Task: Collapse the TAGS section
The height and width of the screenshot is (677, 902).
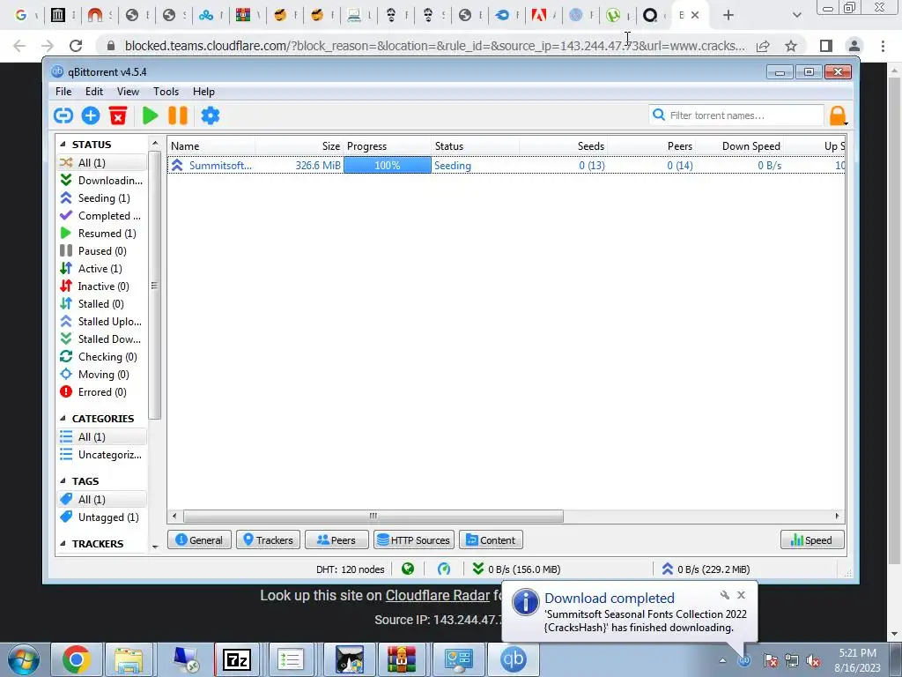Action: click(x=63, y=480)
